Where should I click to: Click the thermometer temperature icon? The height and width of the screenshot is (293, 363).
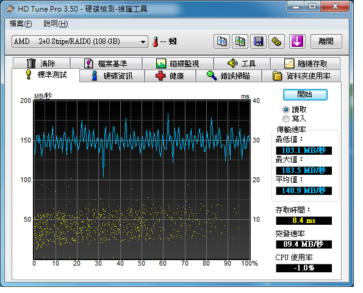(156, 41)
